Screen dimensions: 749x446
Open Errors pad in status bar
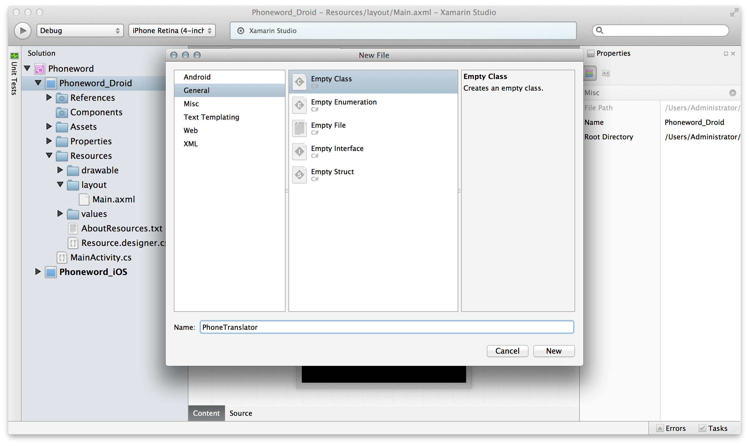pyautogui.click(x=671, y=428)
